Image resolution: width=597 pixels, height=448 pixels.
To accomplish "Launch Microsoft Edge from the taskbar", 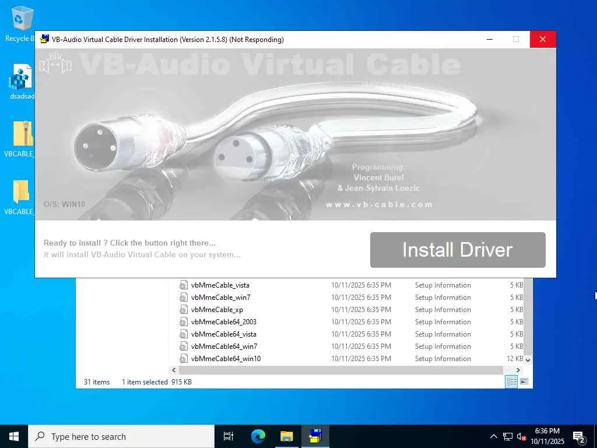I will pyautogui.click(x=258, y=436).
